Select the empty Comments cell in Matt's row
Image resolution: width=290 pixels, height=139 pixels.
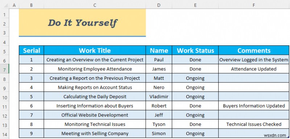254,78
